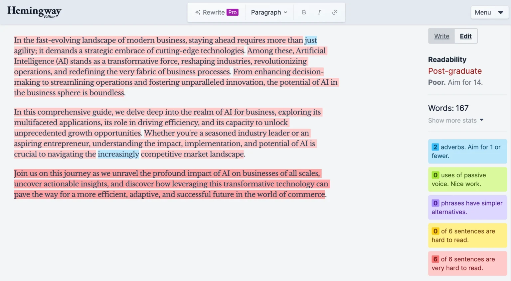This screenshot has height=281, width=511.
Task: Click the Hemingway Editor logo
Action: 34,12
